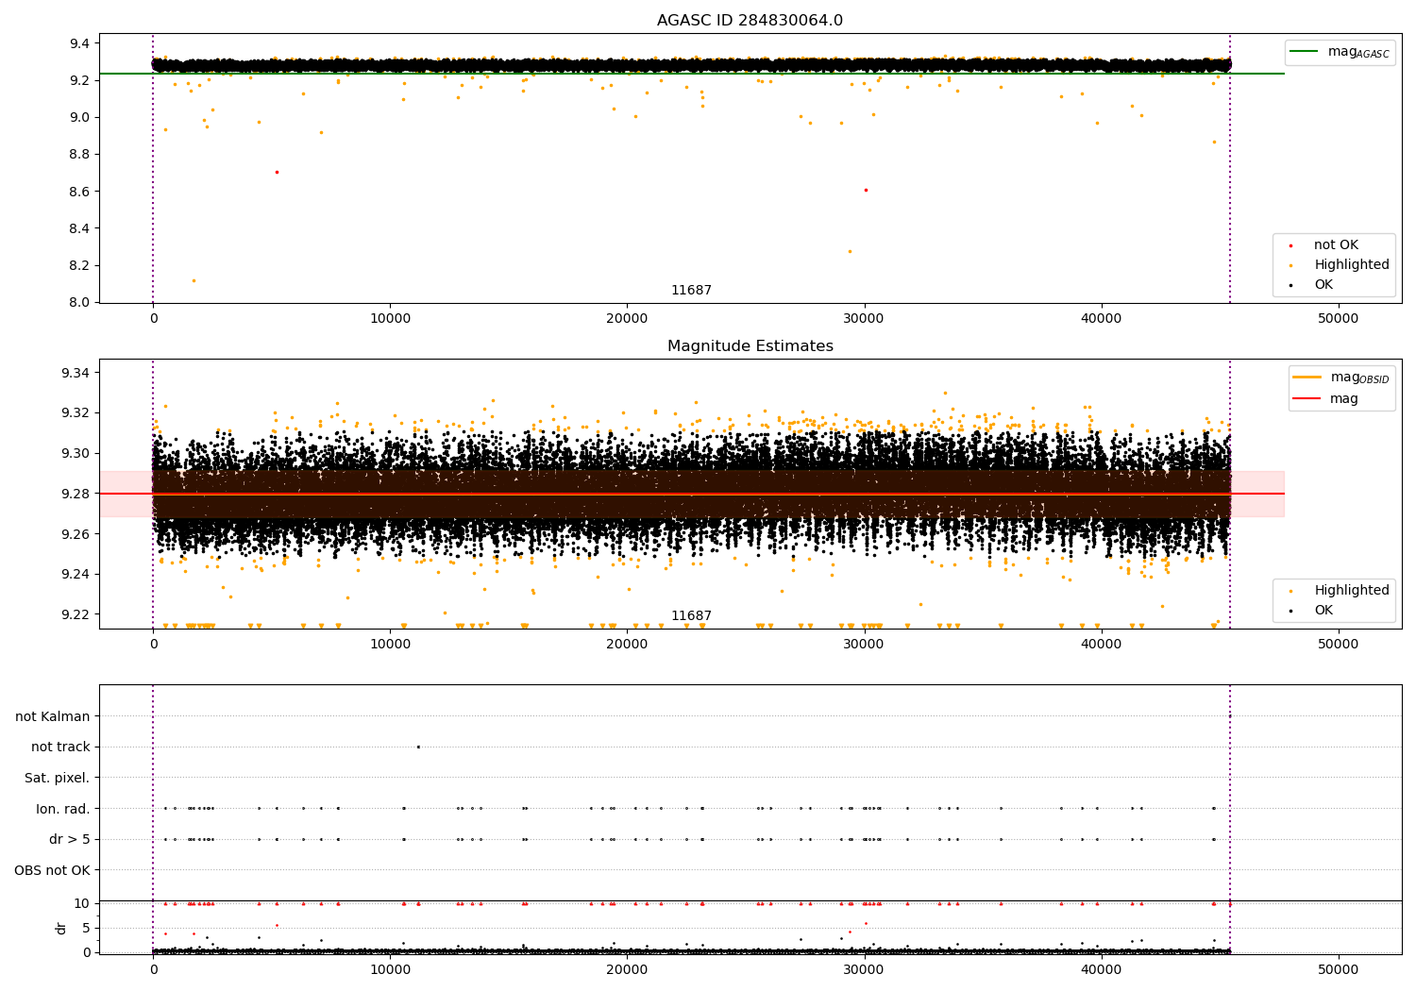Click the 20000 x-axis tick of top plot
1416x991 pixels.
pyautogui.click(x=627, y=319)
